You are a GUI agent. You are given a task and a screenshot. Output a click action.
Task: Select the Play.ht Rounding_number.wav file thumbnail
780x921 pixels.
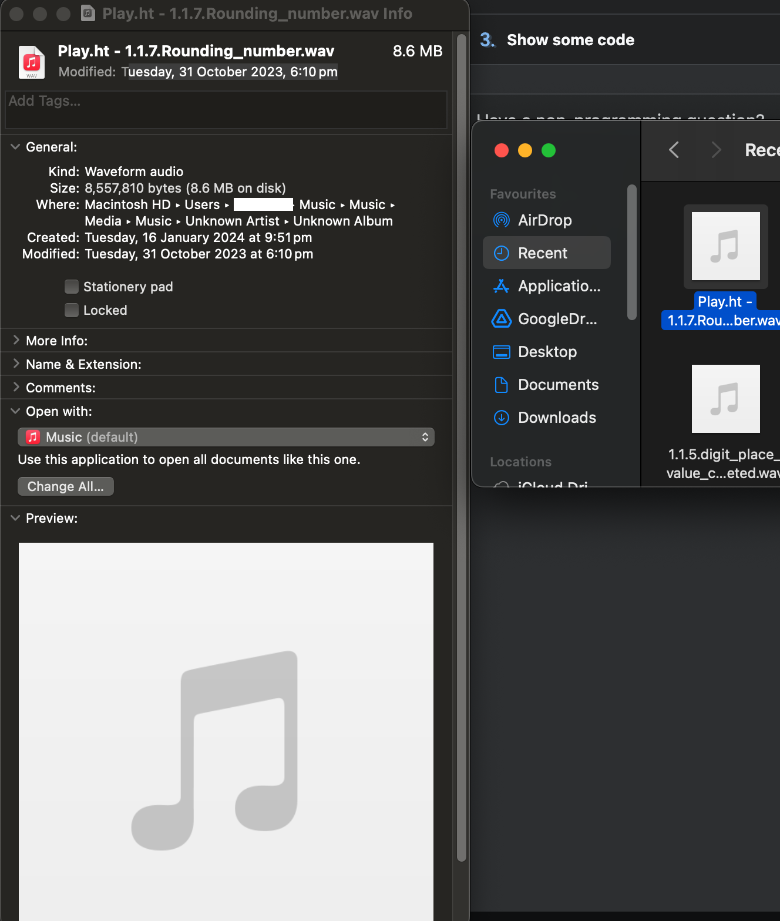tap(726, 247)
